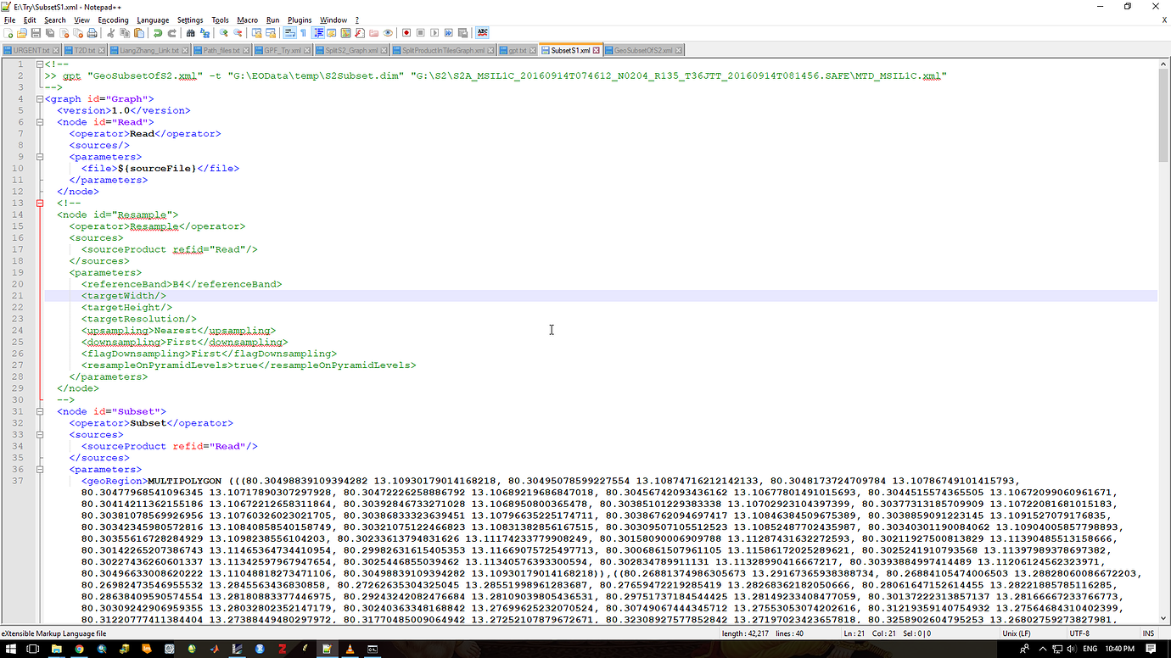Click the vertical scrollbar thumb

1163,114
